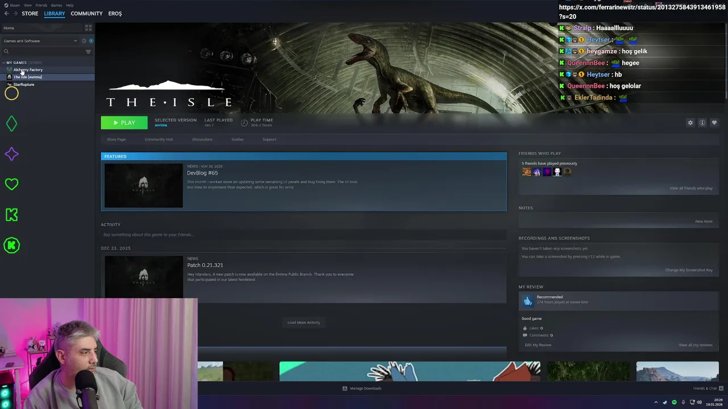Click last friend avatar in Friends Who Play

coord(567,172)
